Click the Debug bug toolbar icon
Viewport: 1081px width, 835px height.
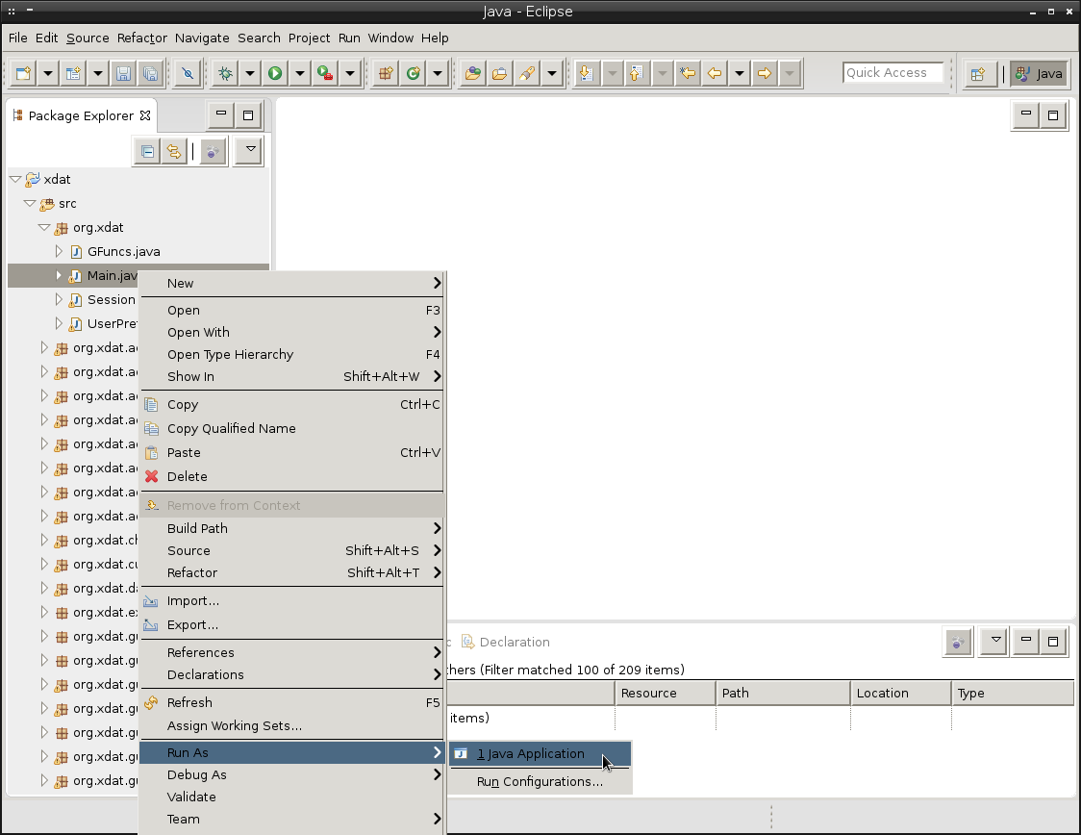(x=225, y=73)
